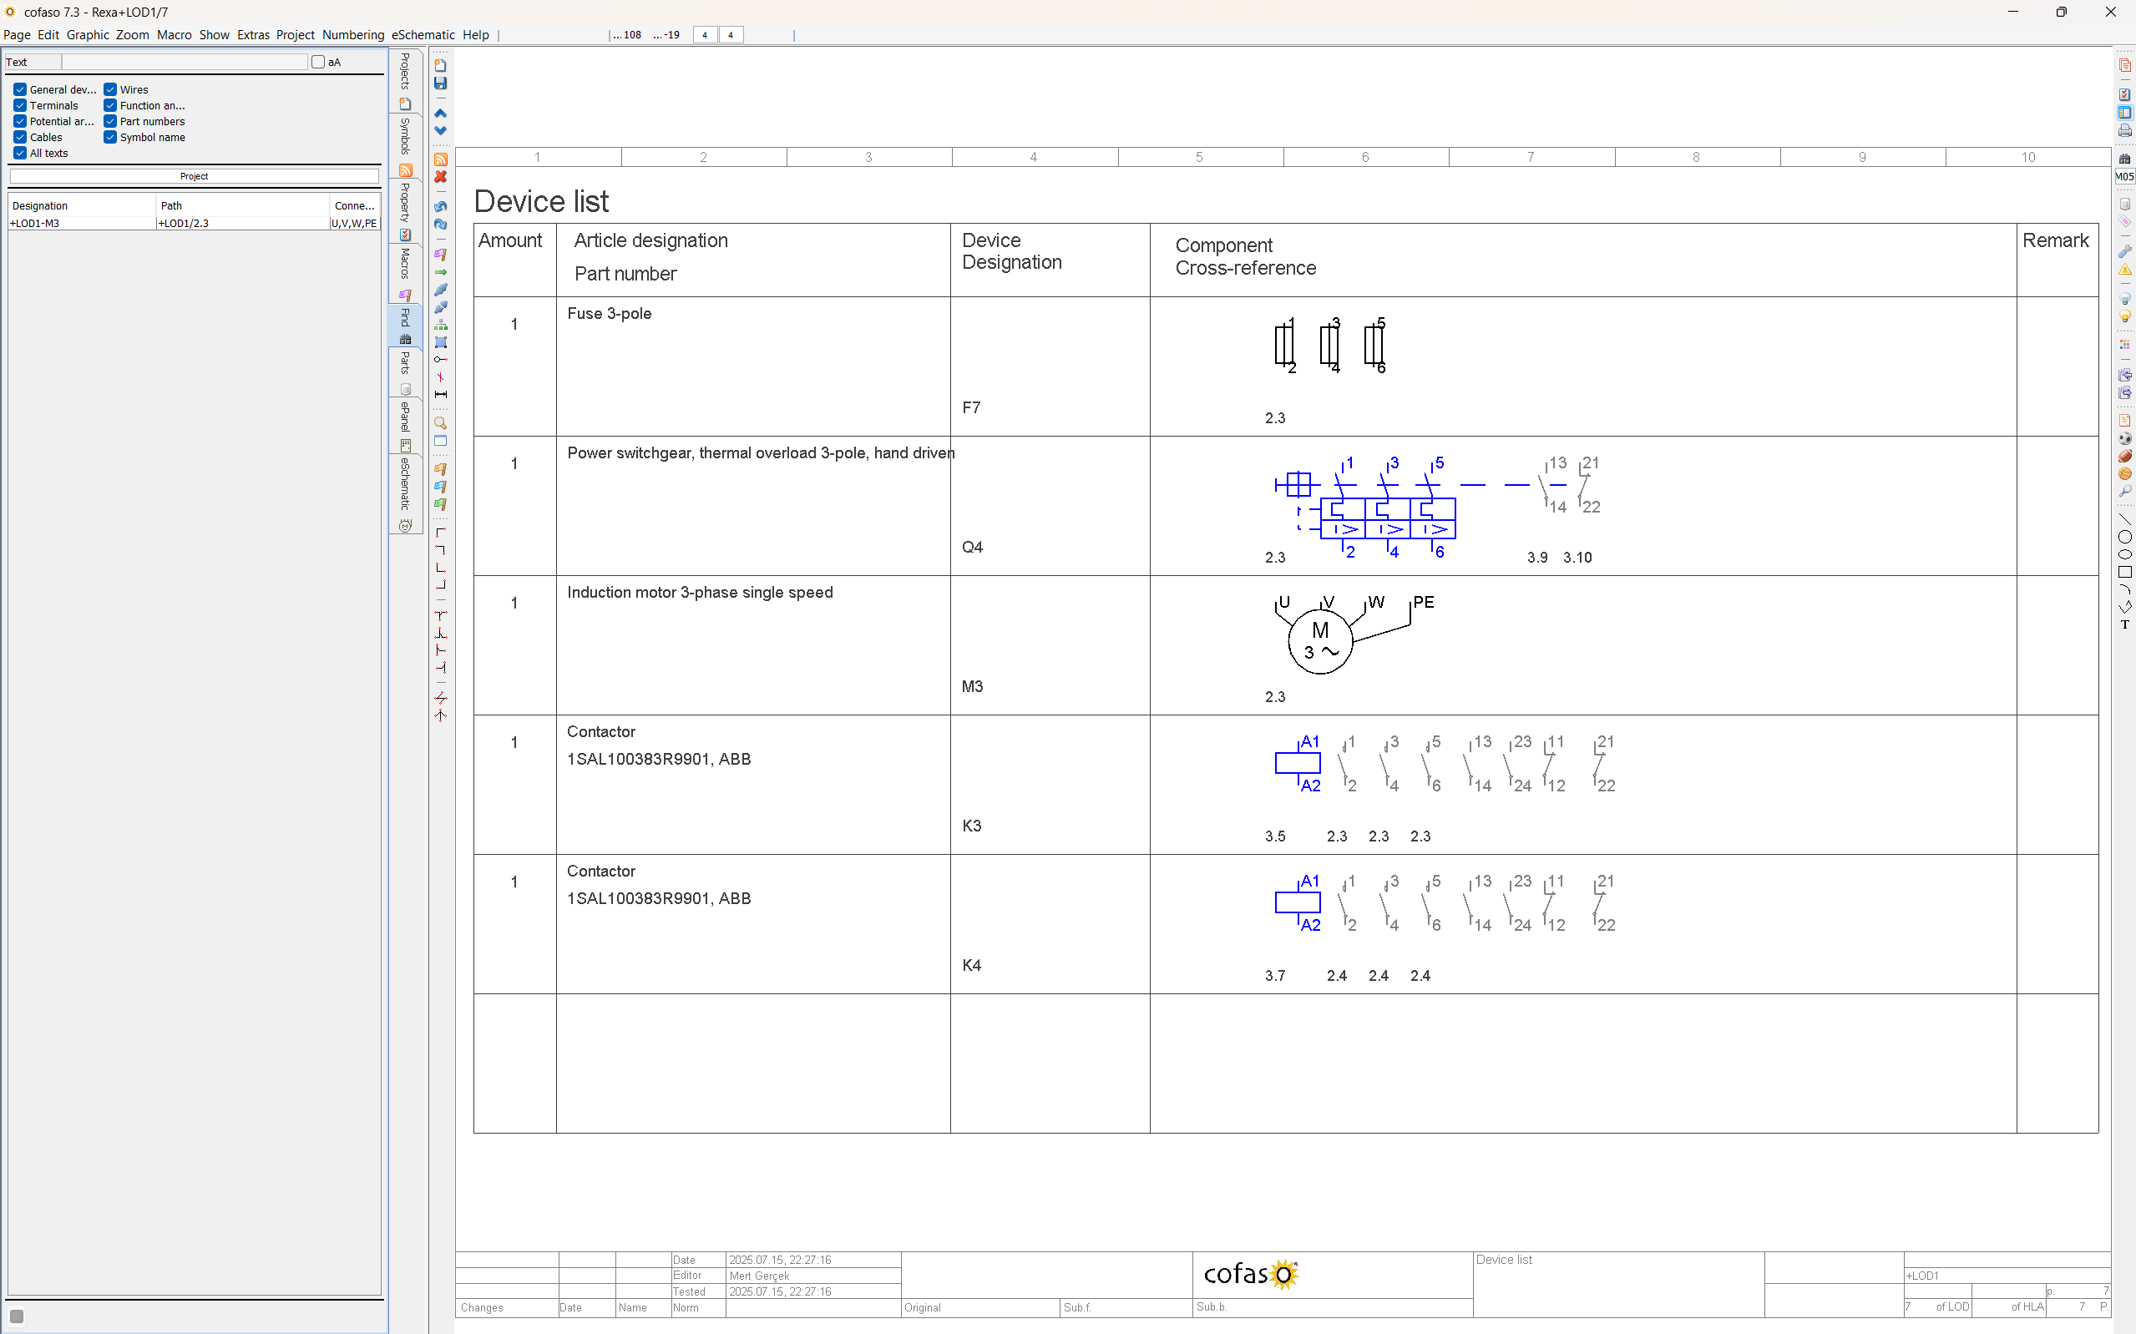Click the magnifier zoom icon
The width and height of the screenshot is (2136, 1334).
click(440, 423)
